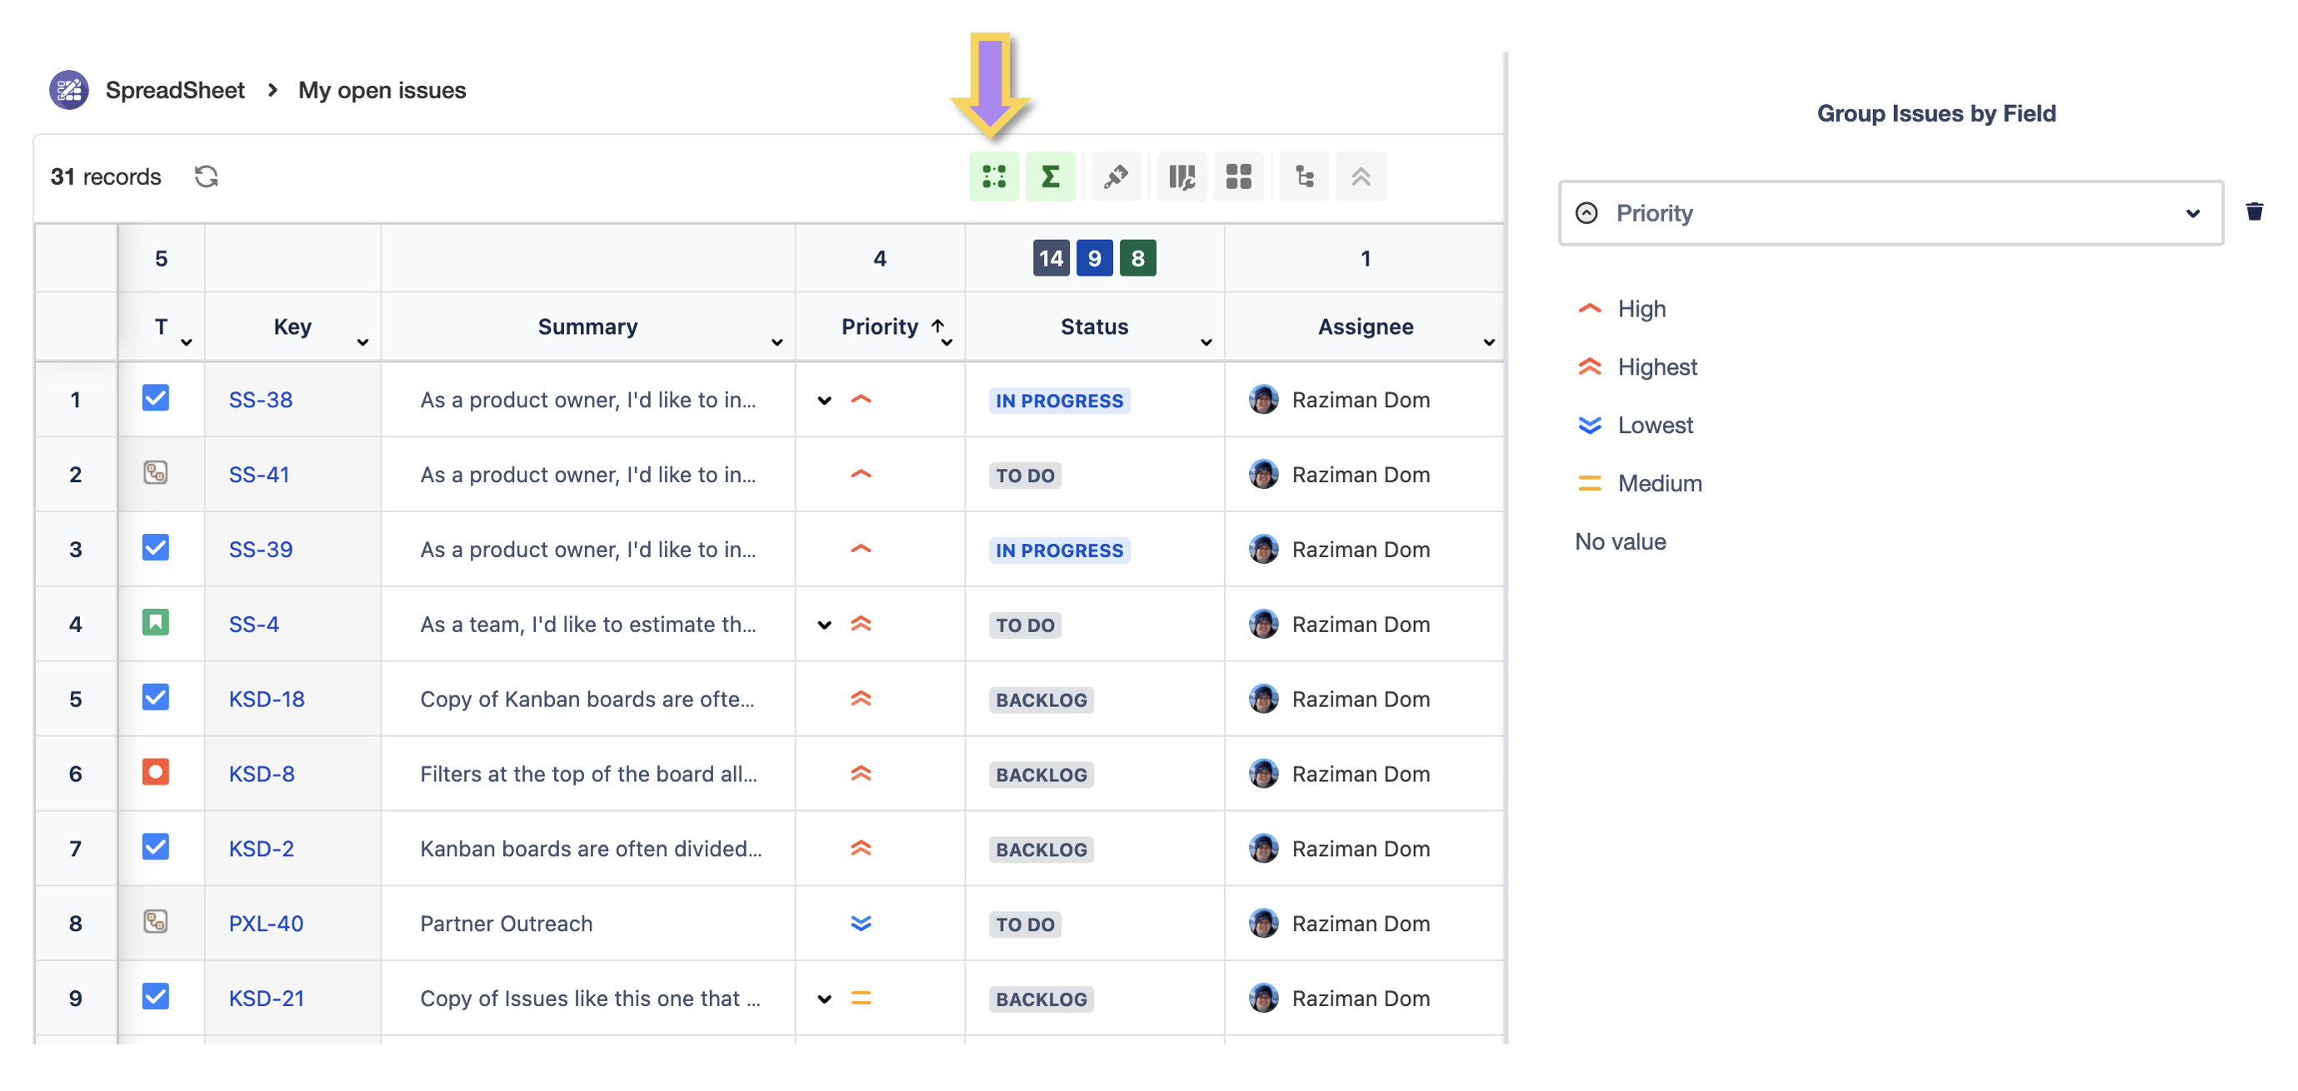Click BACKLOG status of KSD-8
The image size is (2298, 1091).
(1040, 775)
